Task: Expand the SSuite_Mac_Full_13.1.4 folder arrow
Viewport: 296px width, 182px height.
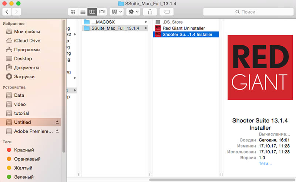Action: (146, 28)
